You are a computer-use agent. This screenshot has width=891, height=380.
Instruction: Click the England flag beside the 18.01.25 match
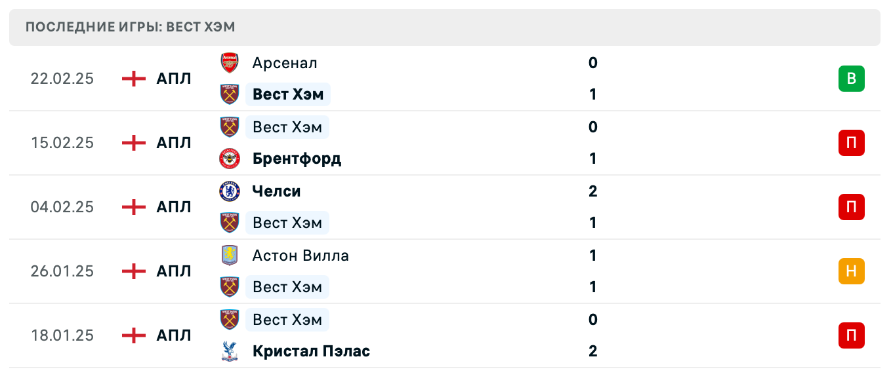[x=133, y=335]
